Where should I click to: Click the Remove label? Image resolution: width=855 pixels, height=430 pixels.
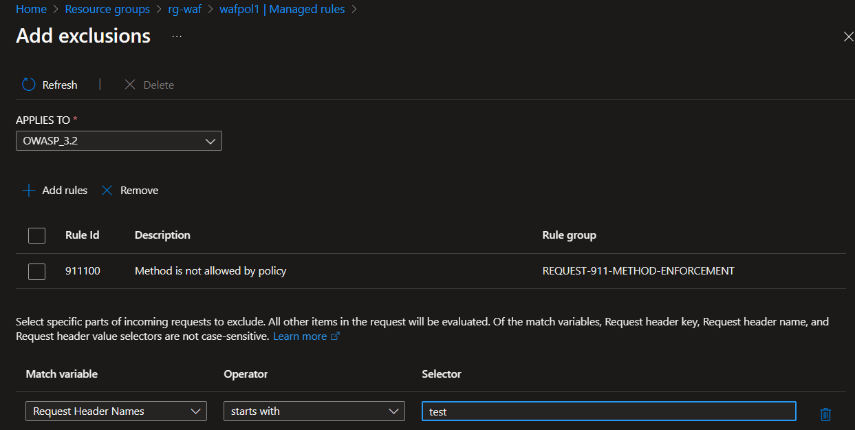139,191
